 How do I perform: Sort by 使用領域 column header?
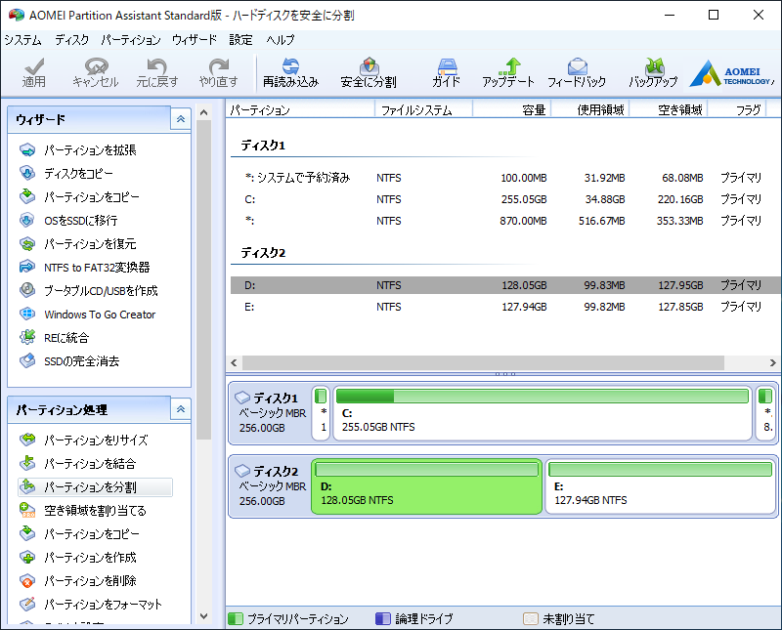tap(590, 110)
